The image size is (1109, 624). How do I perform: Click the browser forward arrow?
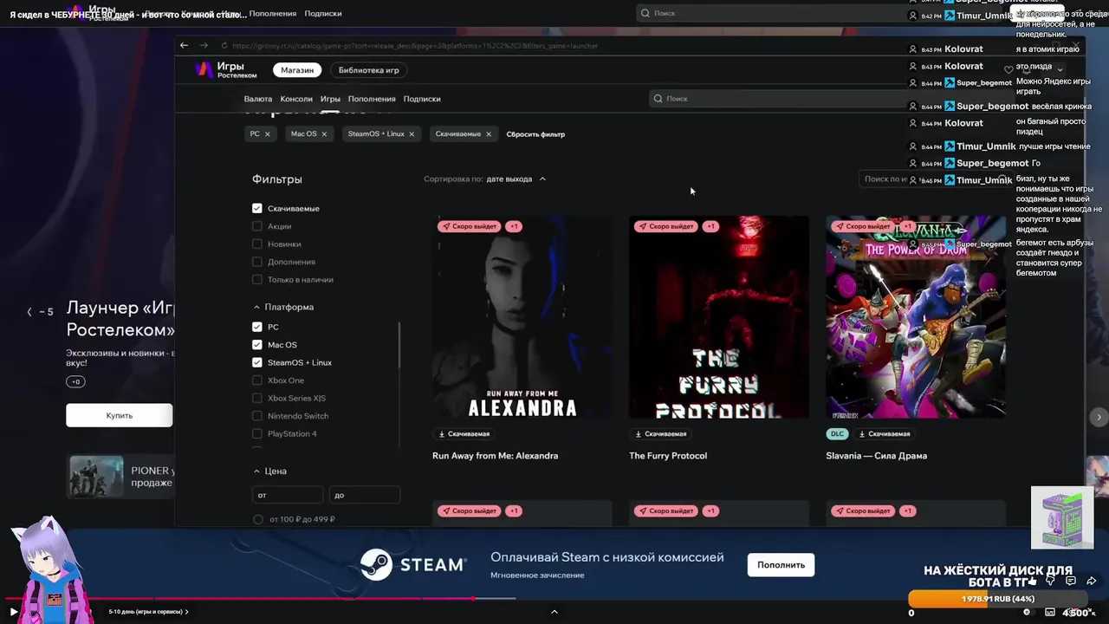click(204, 45)
